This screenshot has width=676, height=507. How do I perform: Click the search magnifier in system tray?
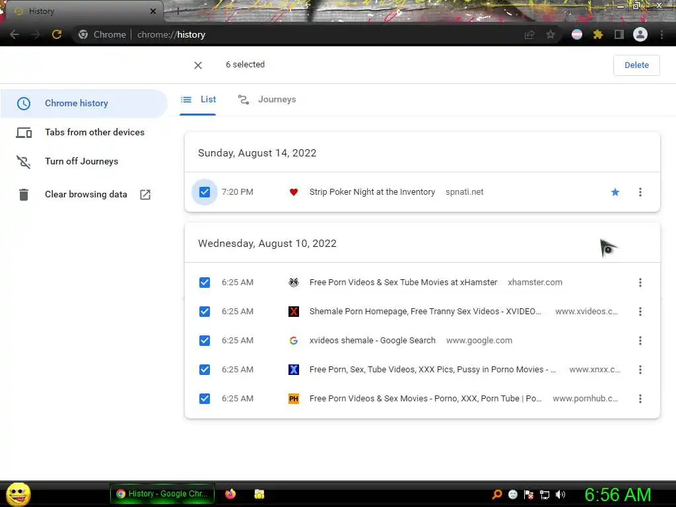(x=497, y=494)
